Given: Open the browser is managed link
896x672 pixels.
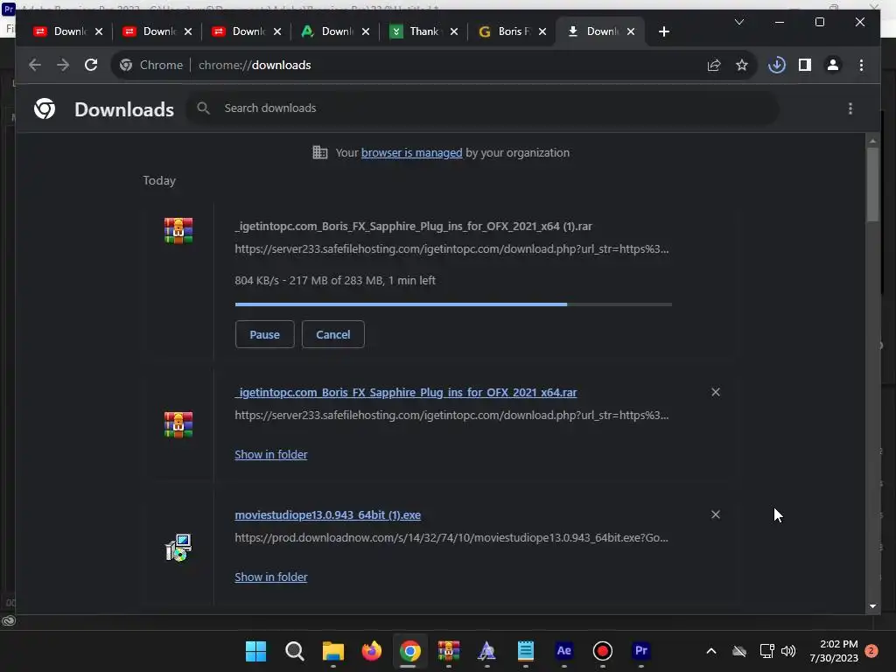Looking at the screenshot, I should point(411,152).
